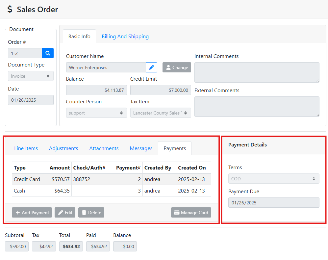The height and width of the screenshot is (260, 328).
Task: Switch to Billing And Shipping tab
Action: (125, 37)
